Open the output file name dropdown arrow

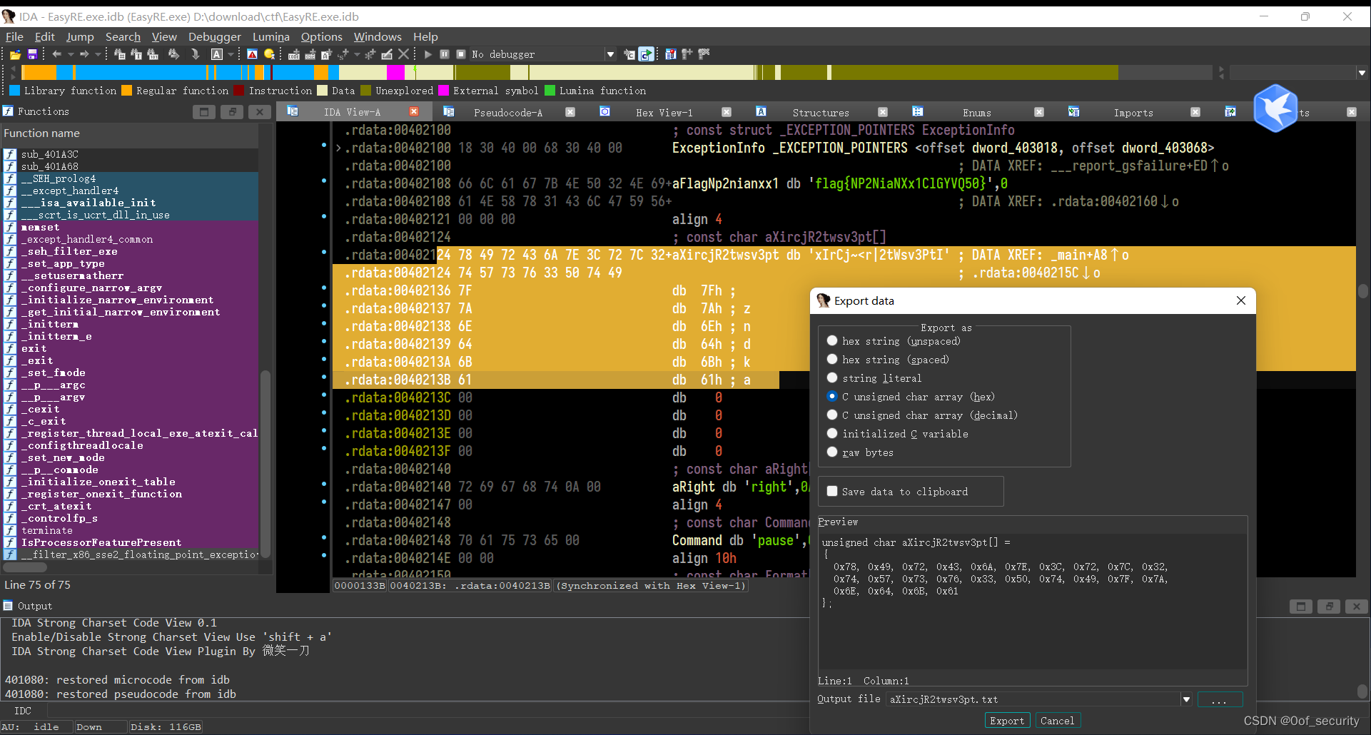click(1186, 699)
